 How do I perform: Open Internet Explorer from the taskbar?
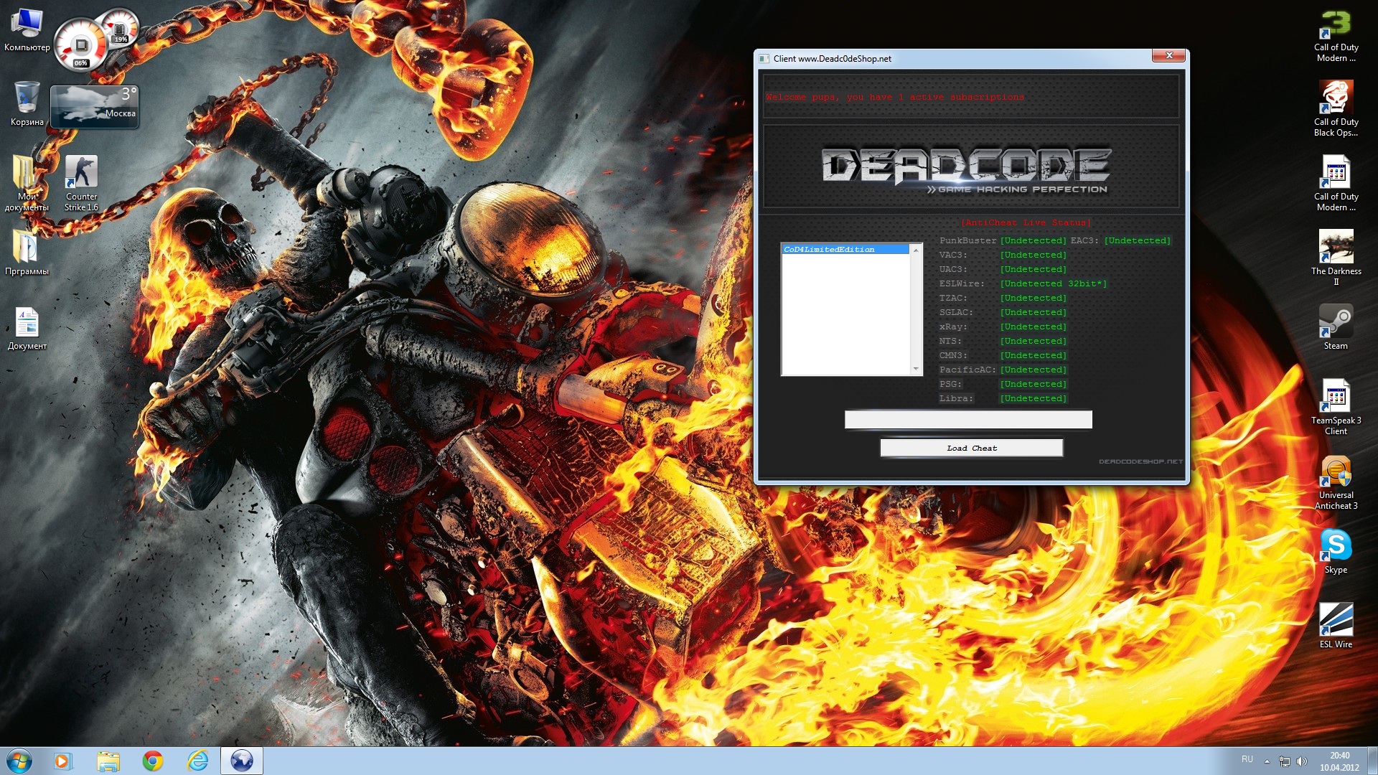pyautogui.click(x=197, y=761)
